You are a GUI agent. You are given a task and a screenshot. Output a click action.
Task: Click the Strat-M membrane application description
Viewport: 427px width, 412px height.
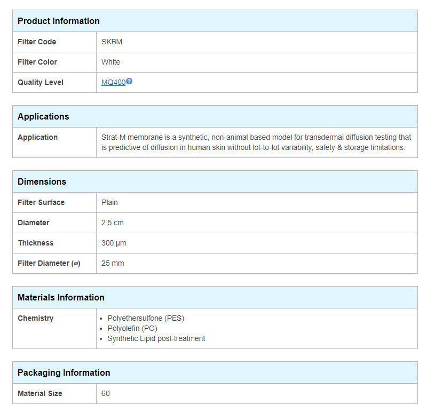point(256,142)
